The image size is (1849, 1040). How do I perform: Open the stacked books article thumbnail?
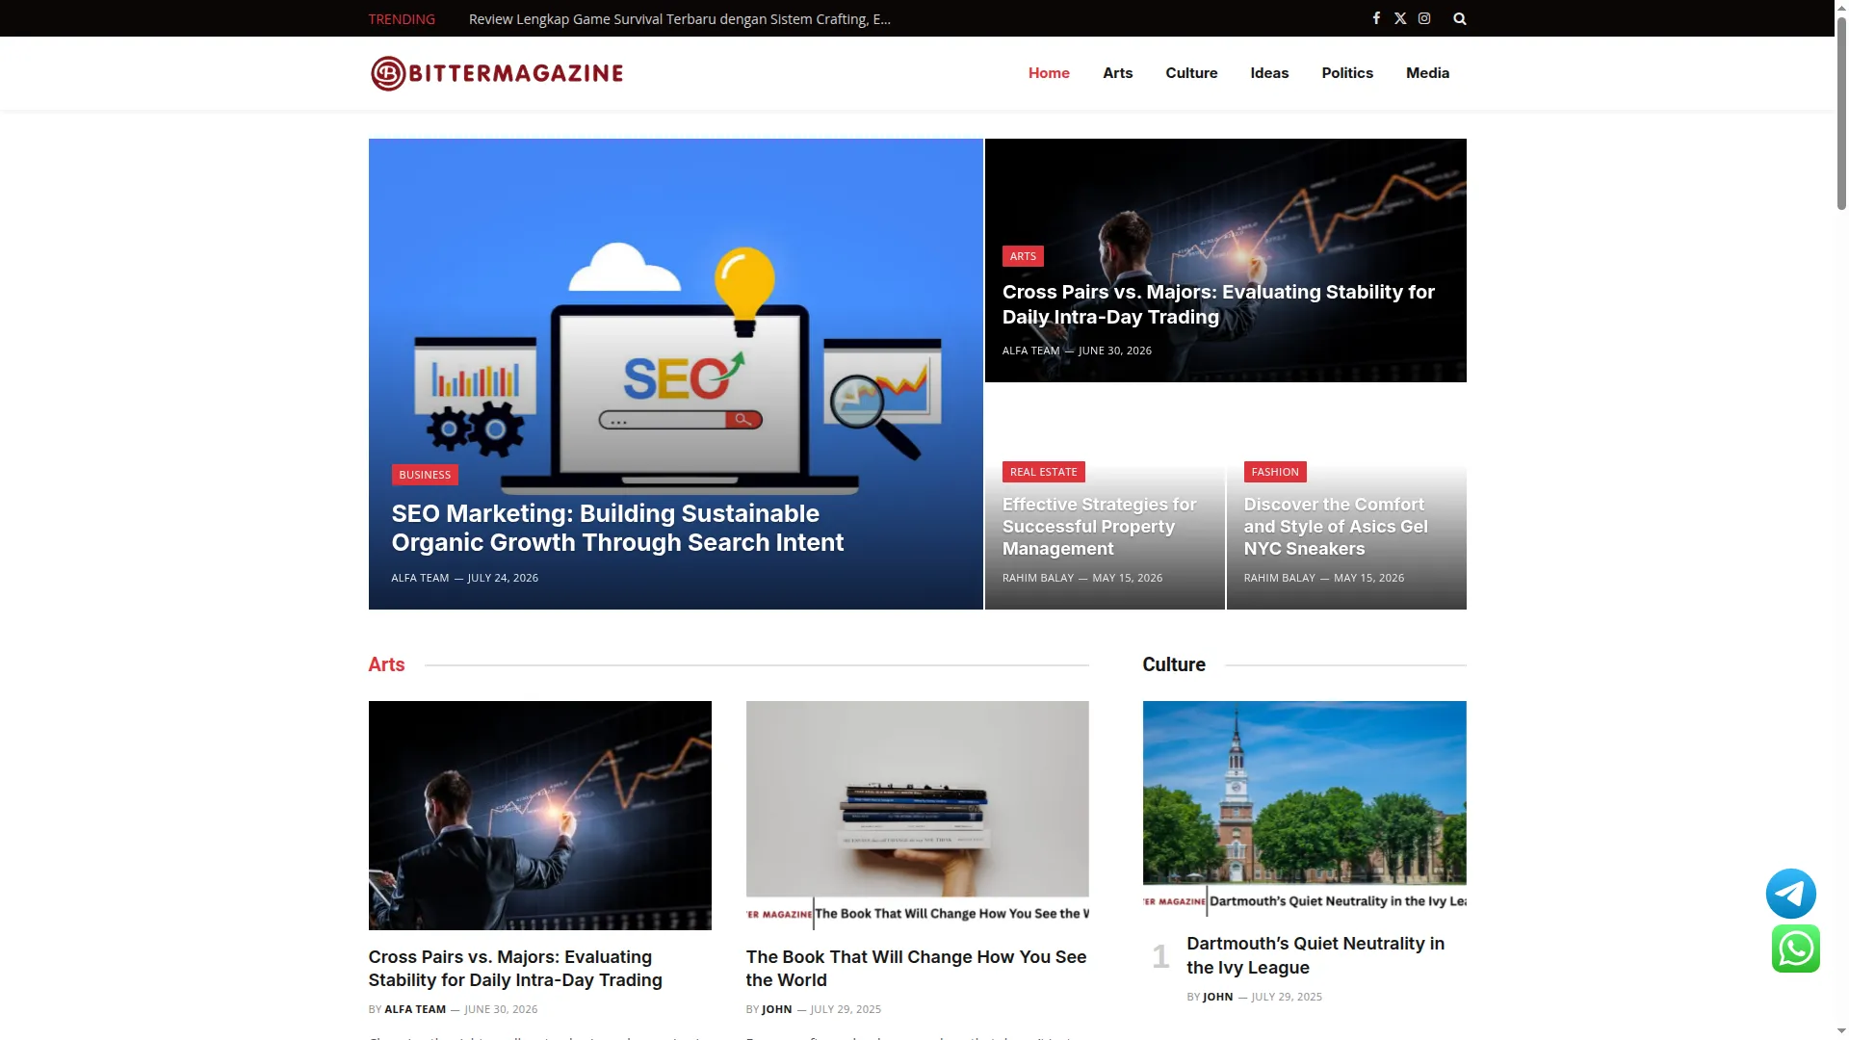click(918, 816)
